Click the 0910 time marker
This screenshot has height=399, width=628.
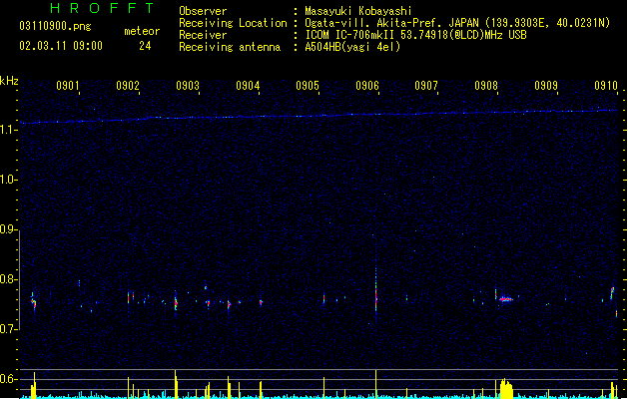pyautogui.click(x=606, y=86)
